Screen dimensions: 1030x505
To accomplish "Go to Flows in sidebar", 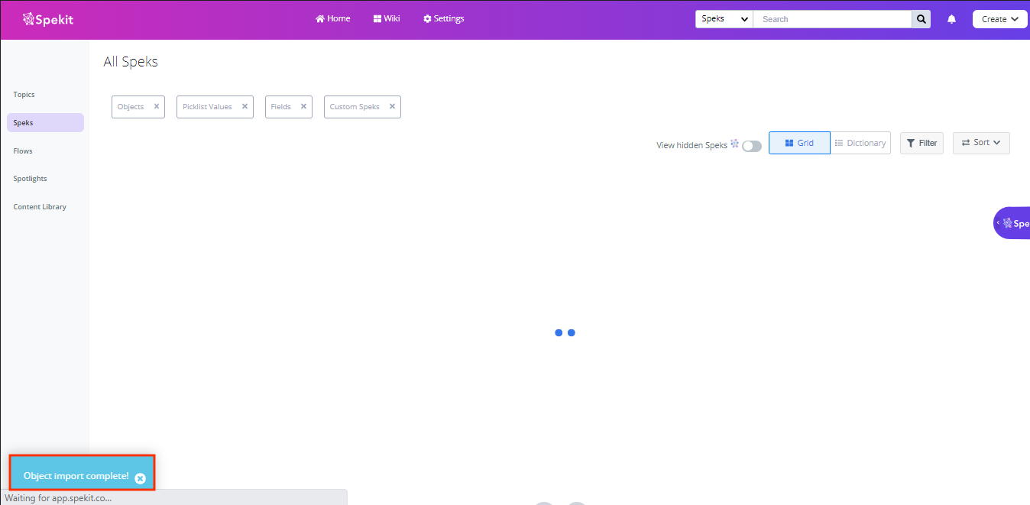I will coord(23,151).
